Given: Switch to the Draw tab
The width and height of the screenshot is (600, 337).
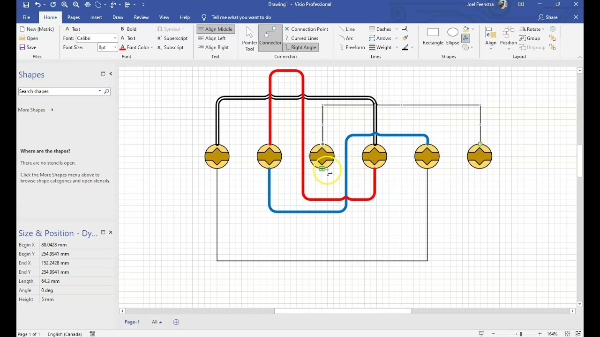Looking at the screenshot, I should point(118,17).
